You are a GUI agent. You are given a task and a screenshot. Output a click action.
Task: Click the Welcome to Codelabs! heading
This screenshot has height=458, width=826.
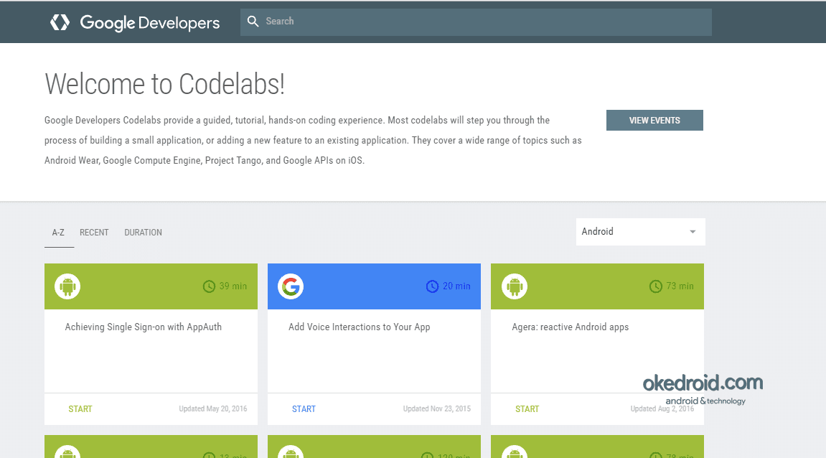click(165, 84)
